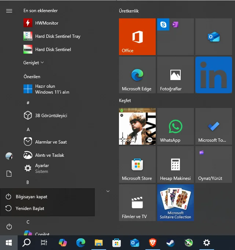This screenshot has height=250, width=235.
Task: Expand the folder chevron in the app list
Action: pyautogui.click(x=108, y=191)
